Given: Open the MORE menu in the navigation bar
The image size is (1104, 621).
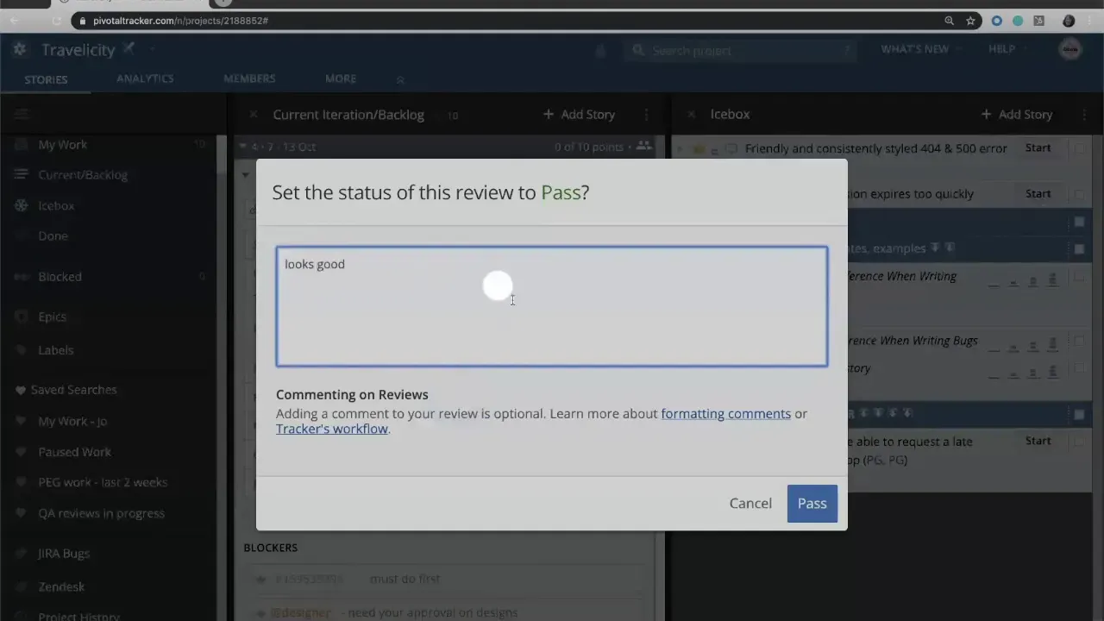Looking at the screenshot, I should click(340, 78).
